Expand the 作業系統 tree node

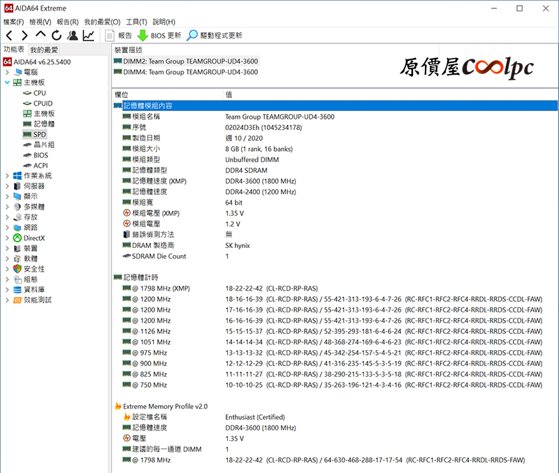(x=7, y=175)
